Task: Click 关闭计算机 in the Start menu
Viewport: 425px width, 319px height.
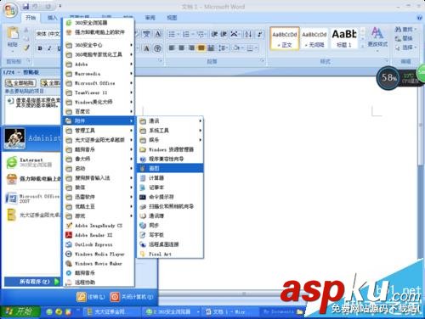Action: (132, 297)
